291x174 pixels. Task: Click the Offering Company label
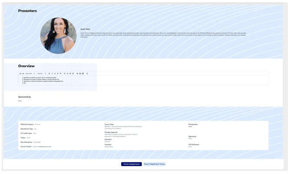(x=27, y=125)
